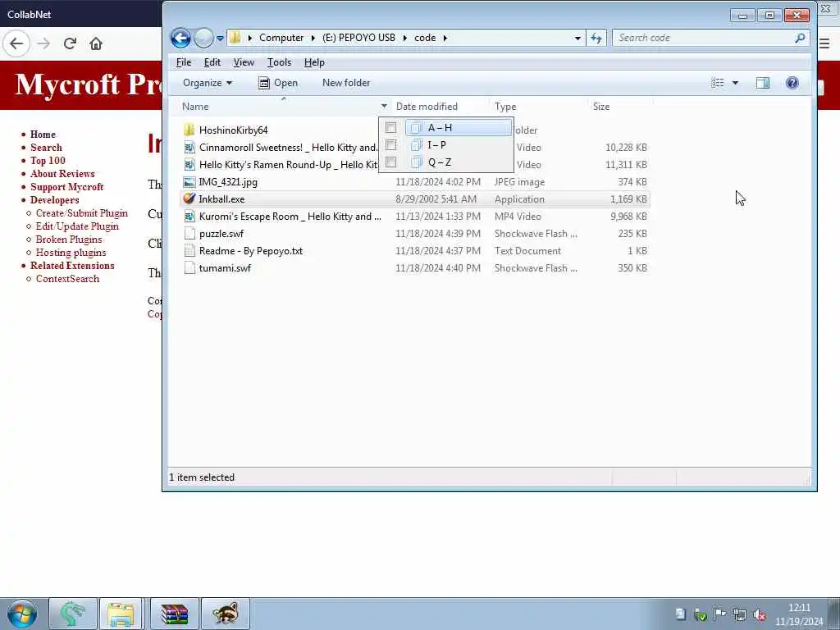Screen dimensions: 840x630
Task: Expand the Organize dropdown
Action: click(208, 83)
